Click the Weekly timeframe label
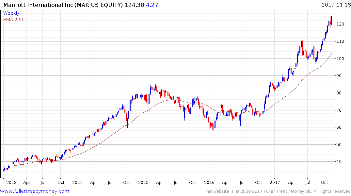The height and width of the screenshot is (196, 351). (11, 13)
